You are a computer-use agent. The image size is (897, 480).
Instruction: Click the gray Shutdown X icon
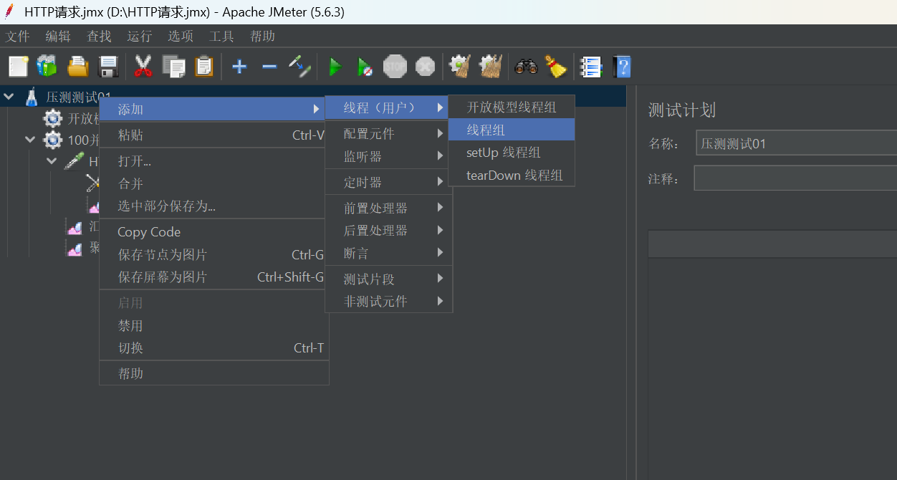click(425, 67)
